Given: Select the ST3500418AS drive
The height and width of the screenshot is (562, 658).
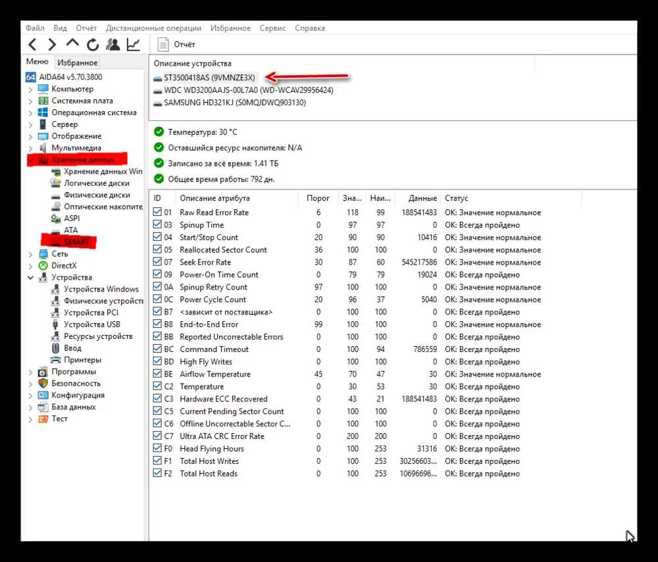Looking at the screenshot, I should pos(205,78).
